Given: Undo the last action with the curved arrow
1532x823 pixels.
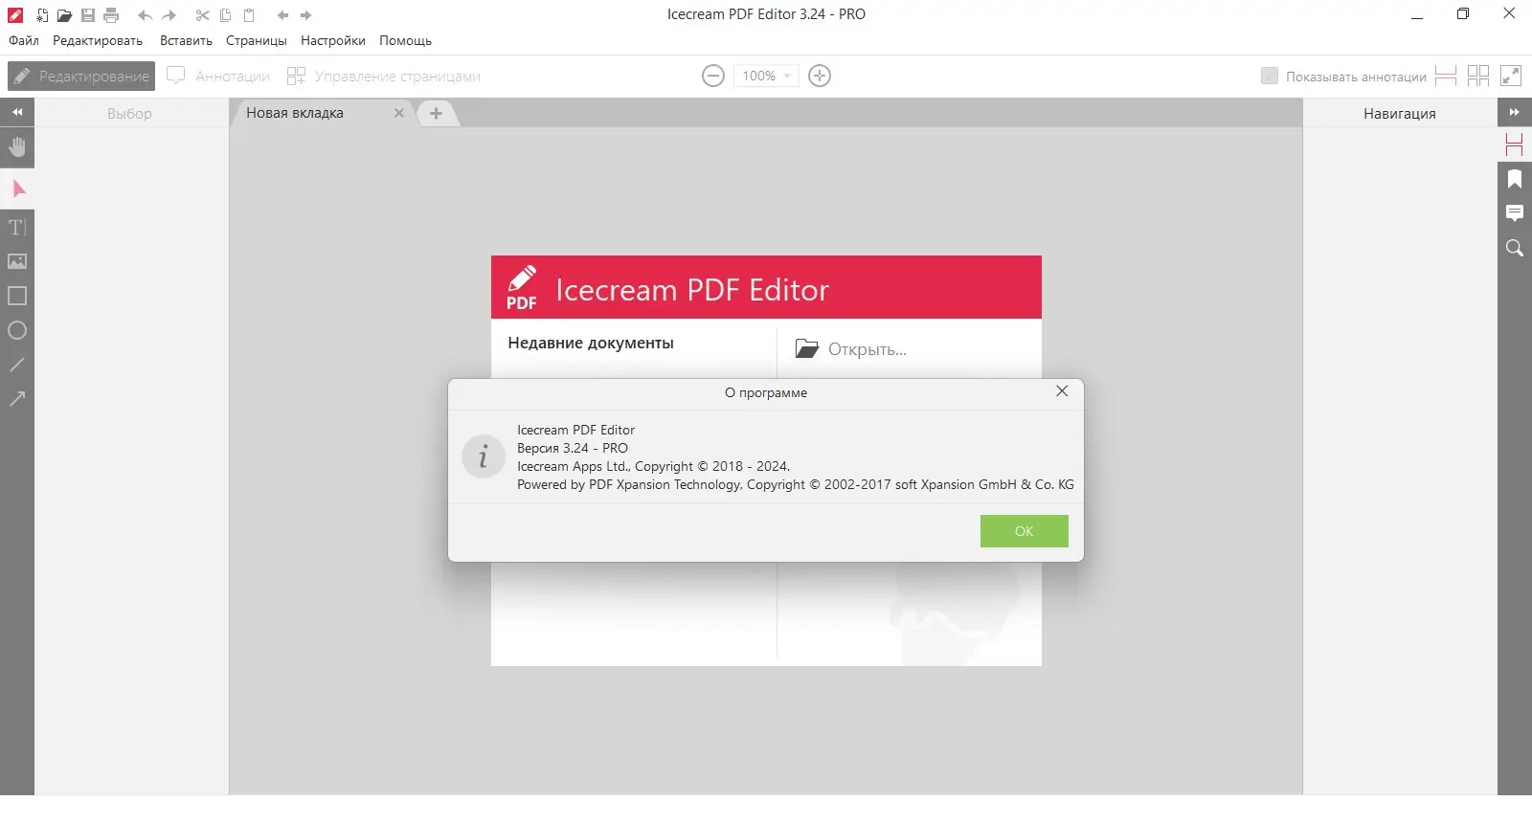Looking at the screenshot, I should [146, 15].
